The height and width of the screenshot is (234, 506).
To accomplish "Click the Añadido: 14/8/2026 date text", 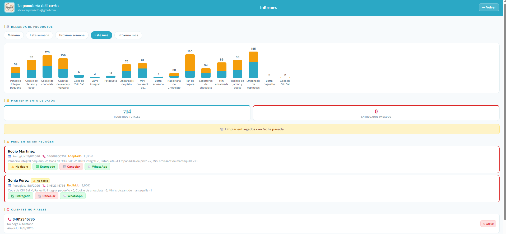I will tap(20, 228).
